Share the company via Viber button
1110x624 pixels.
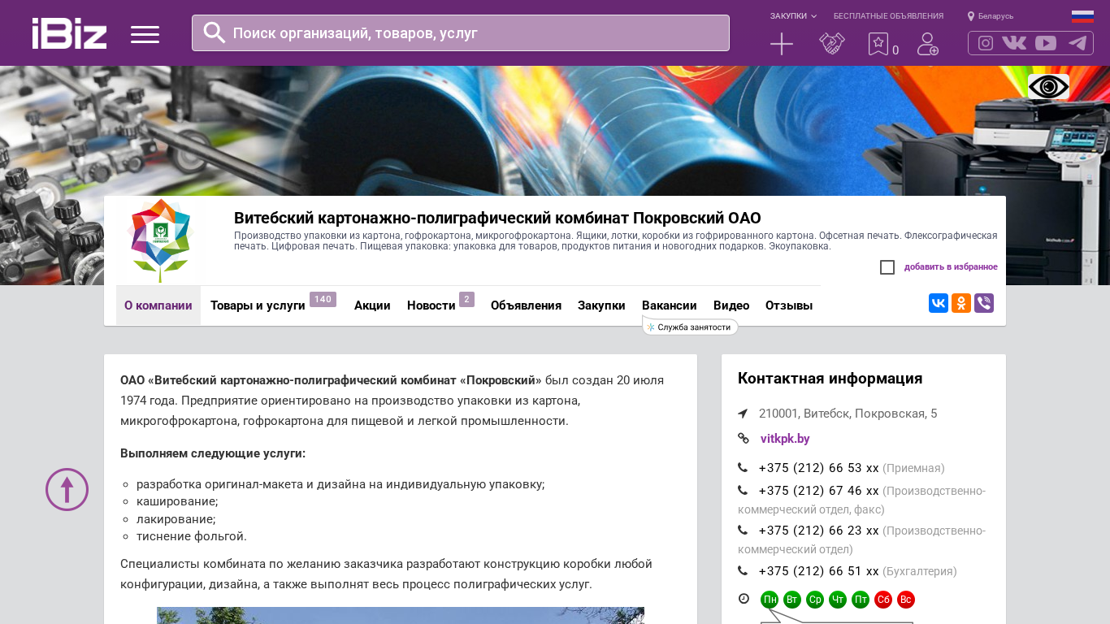pos(984,303)
